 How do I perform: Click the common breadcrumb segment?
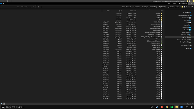tap(137, 7)
